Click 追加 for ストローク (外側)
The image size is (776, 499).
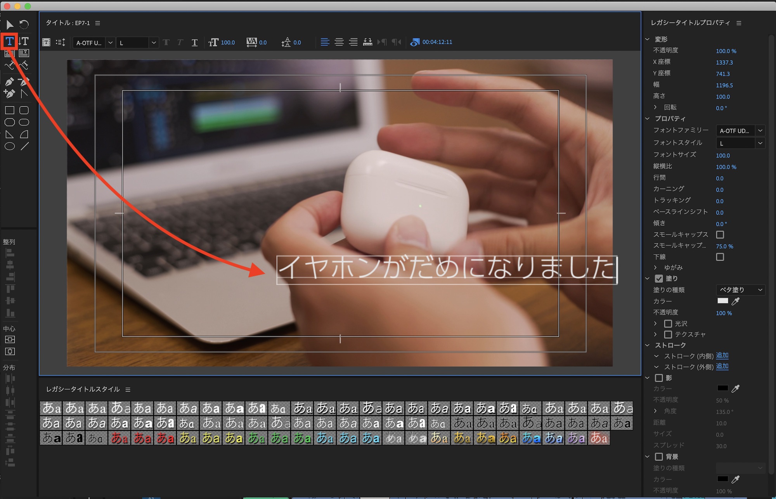[722, 366]
